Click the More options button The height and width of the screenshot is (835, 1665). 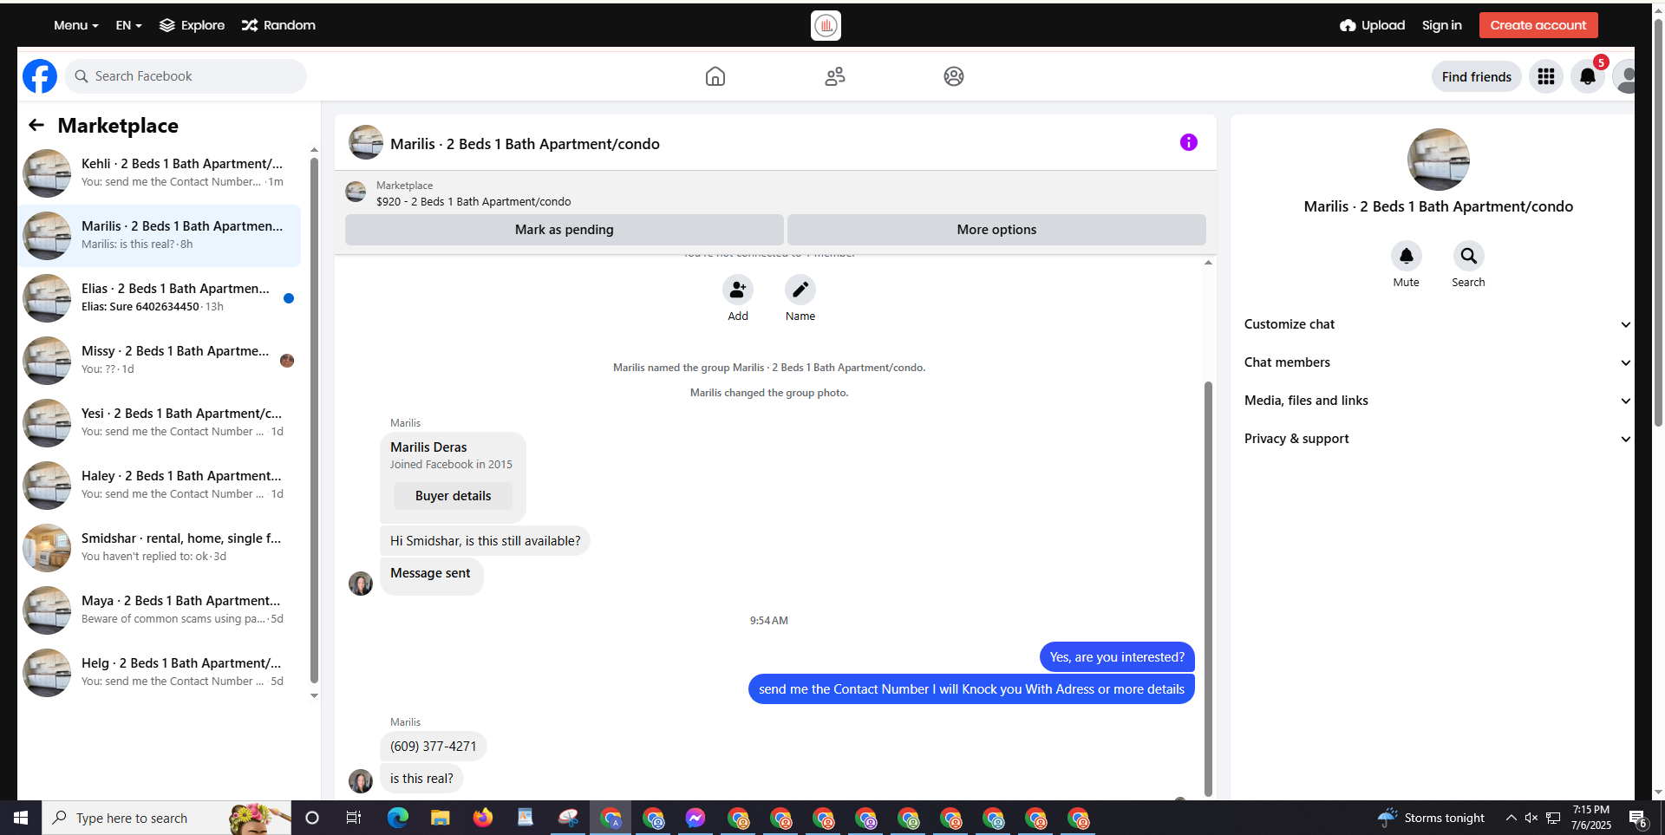(996, 230)
